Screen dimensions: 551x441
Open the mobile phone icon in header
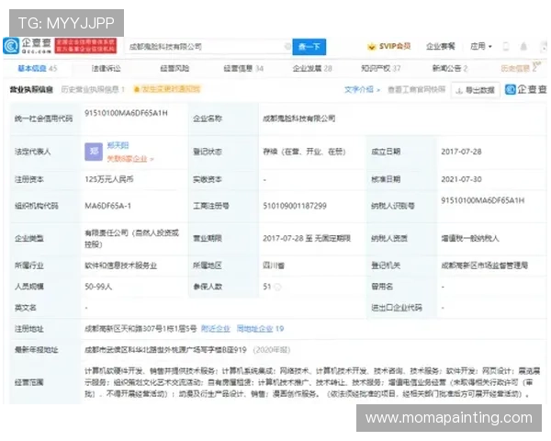[506, 47]
